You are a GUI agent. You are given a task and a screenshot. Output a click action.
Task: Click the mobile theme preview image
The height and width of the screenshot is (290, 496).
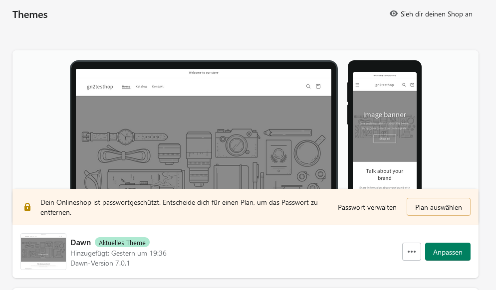click(385, 125)
